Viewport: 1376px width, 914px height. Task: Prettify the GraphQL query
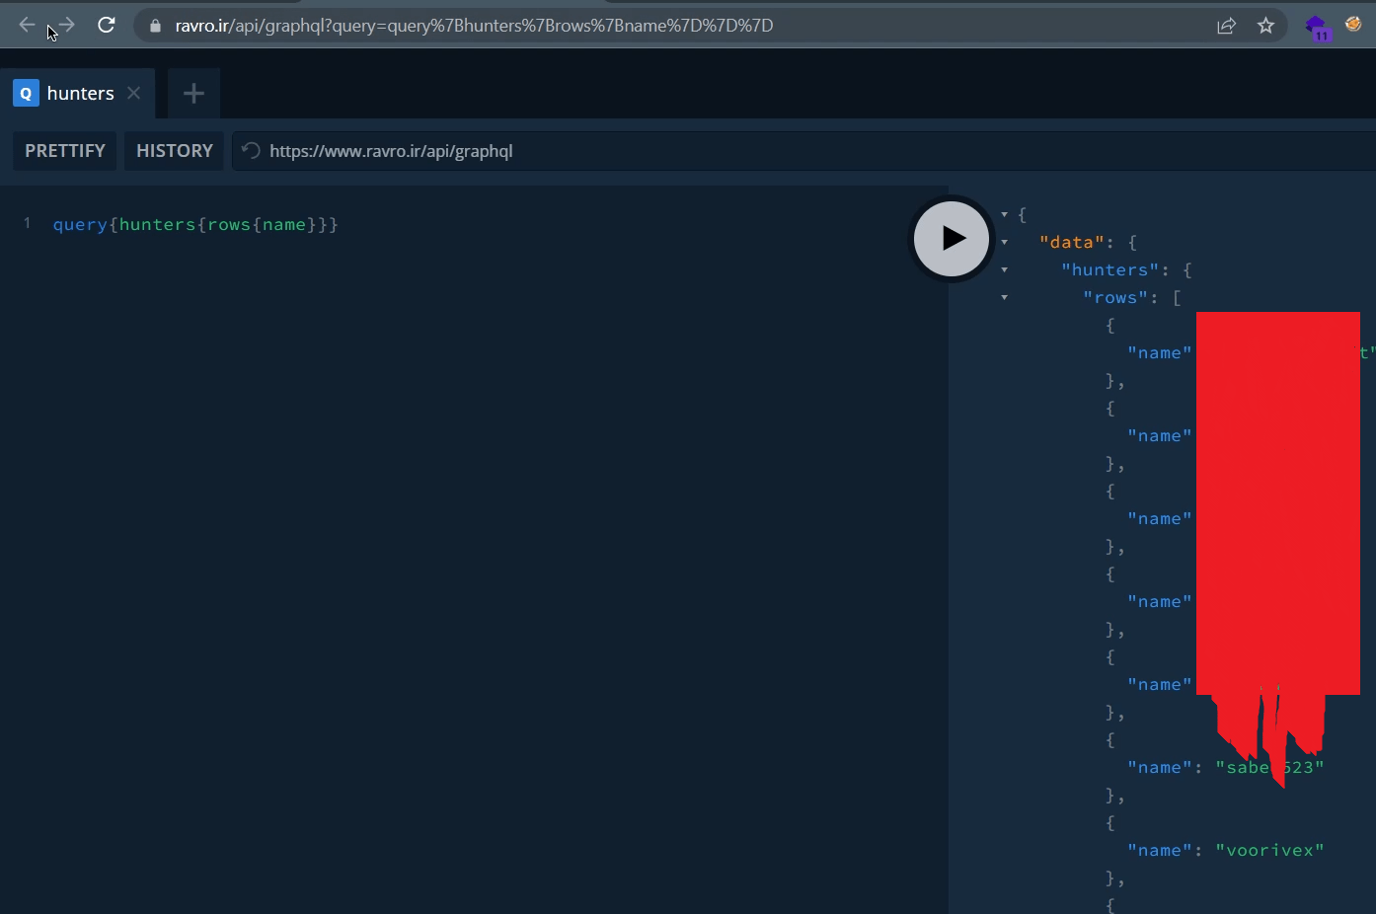[x=65, y=151]
